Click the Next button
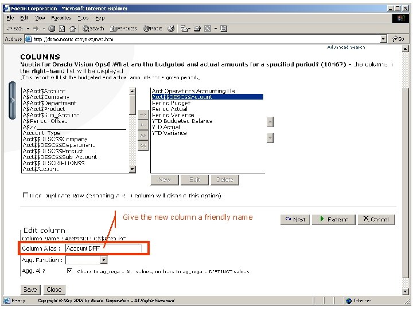Viewport: 413px width, 309px height. click(295, 219)
